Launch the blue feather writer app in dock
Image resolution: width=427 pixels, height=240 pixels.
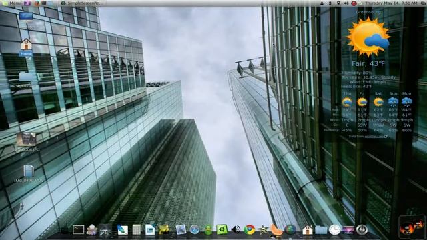click(123, 230)
